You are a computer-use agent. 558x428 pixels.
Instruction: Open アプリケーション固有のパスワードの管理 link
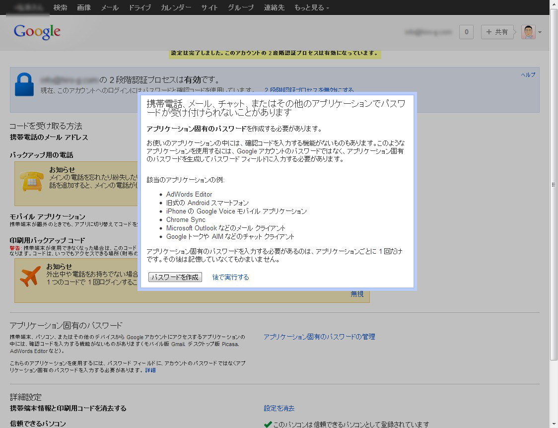click(x=319, y=337)
